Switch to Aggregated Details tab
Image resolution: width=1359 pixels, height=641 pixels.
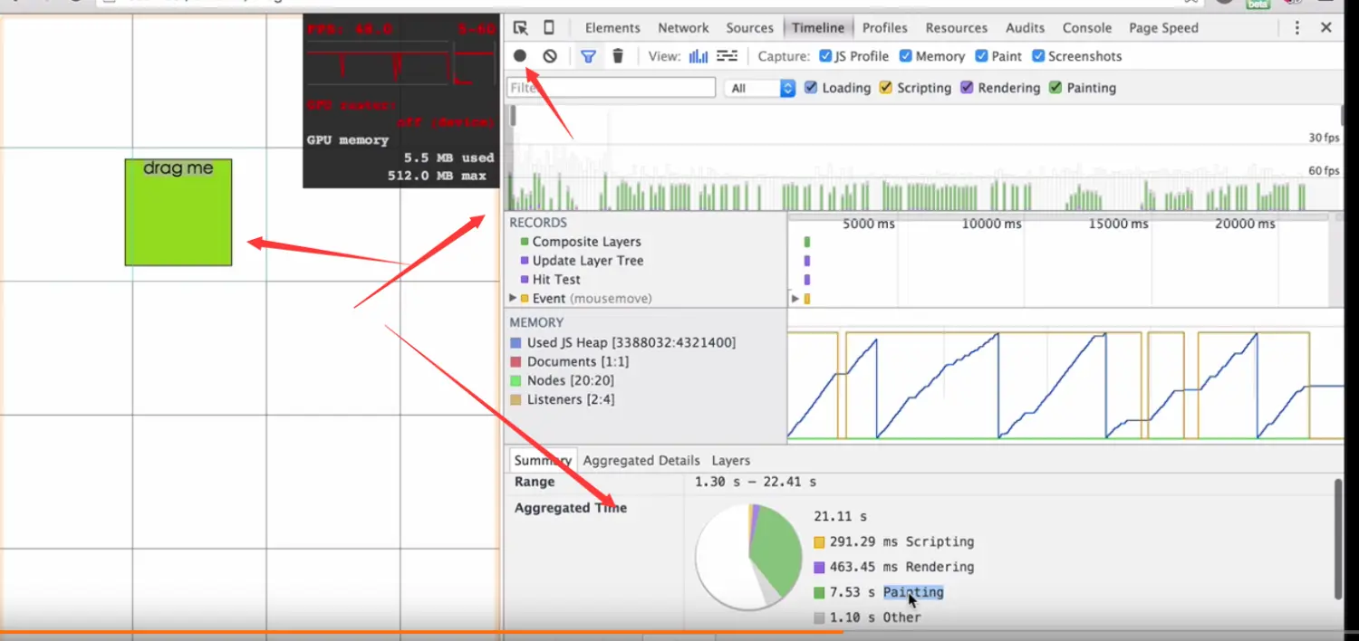pyautogui.click(x=641, y=460)
